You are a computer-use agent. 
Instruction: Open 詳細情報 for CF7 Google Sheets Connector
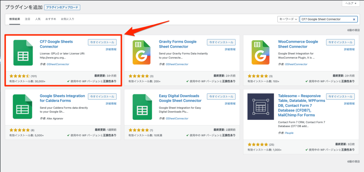coord(111,49)
